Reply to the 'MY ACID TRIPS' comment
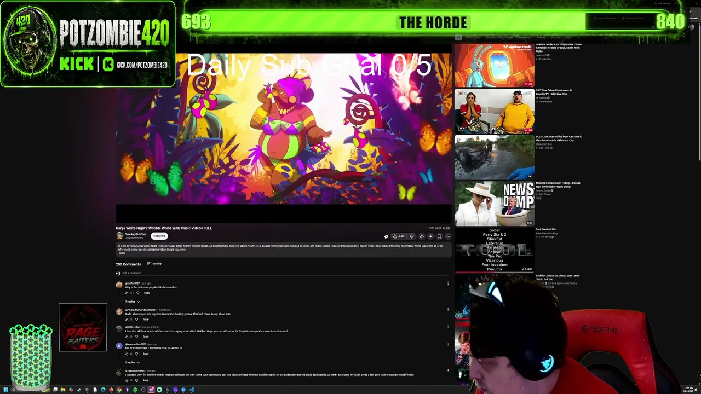 [x=146, y=354]
